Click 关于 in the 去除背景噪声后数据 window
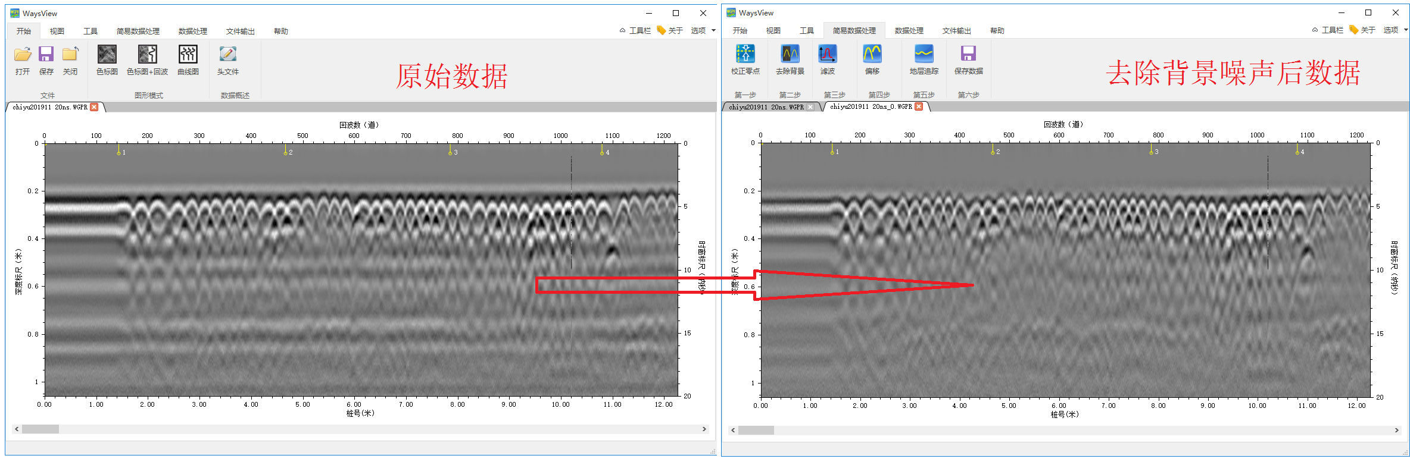1410x465 pixels. point(1363,30)
